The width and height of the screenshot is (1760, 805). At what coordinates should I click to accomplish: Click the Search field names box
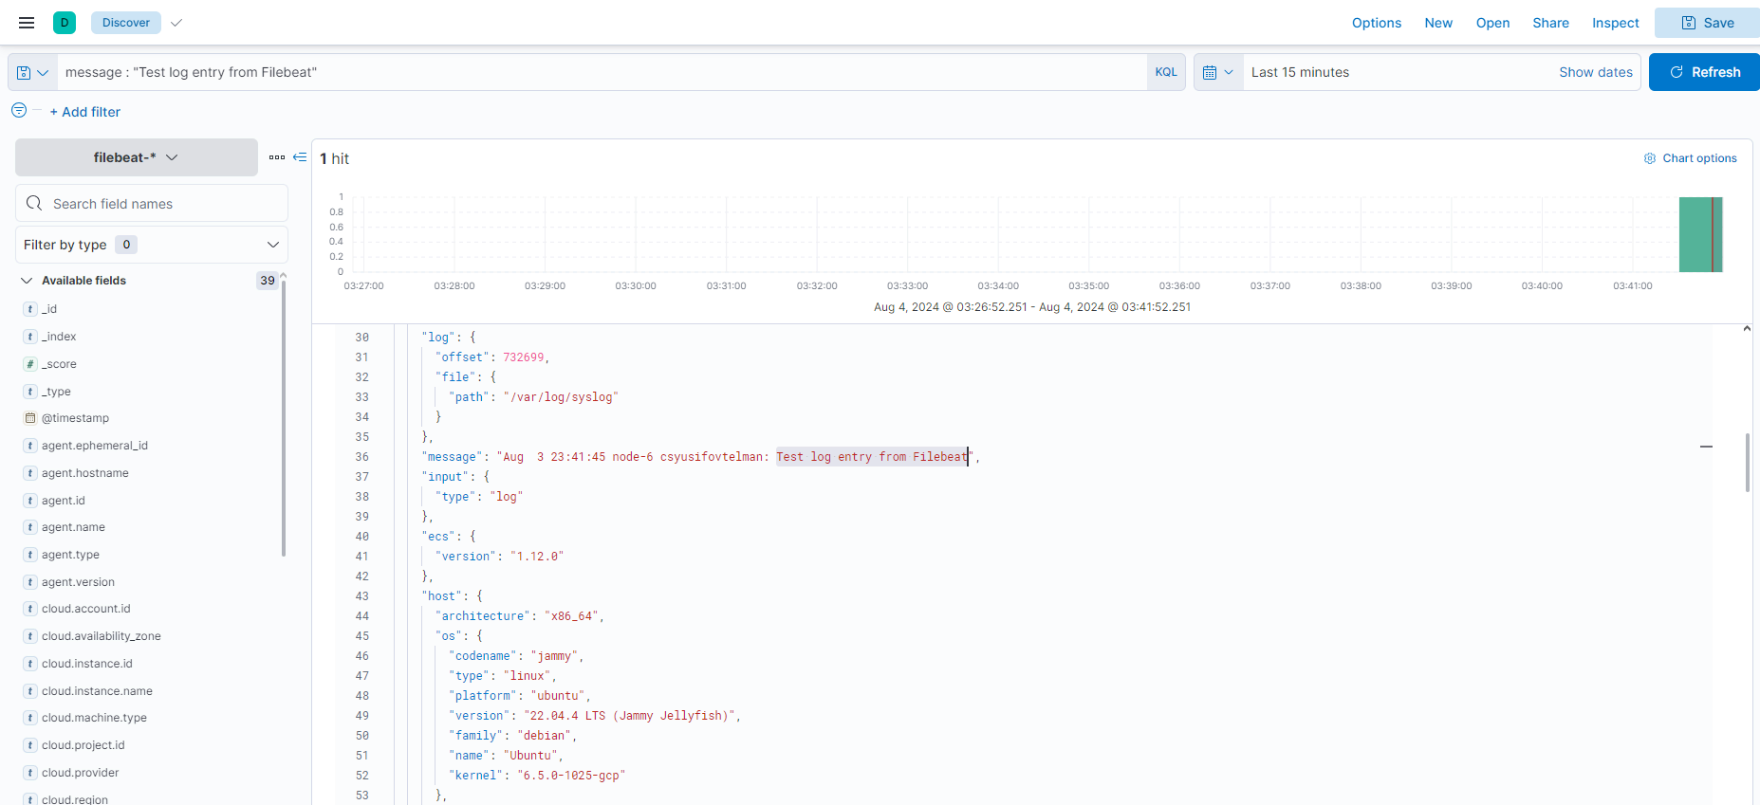152,204
